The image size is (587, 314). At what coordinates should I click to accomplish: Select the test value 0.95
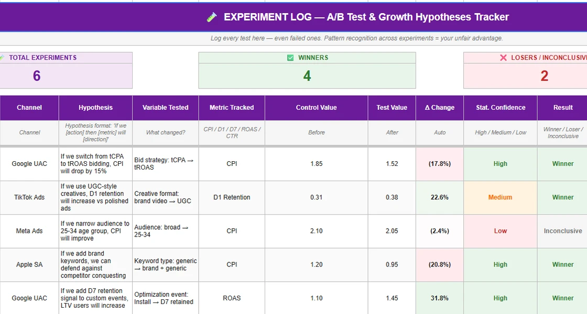coord(392,265)
